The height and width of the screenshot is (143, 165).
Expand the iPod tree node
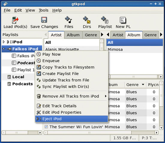pos(4,42)
